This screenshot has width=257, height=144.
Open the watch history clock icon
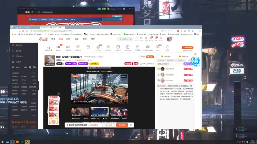[x=136, y=38]
